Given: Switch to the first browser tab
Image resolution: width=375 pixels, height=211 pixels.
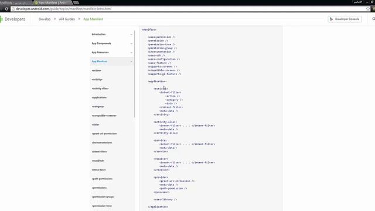Looking at the screenshot, I should [16, 2].
